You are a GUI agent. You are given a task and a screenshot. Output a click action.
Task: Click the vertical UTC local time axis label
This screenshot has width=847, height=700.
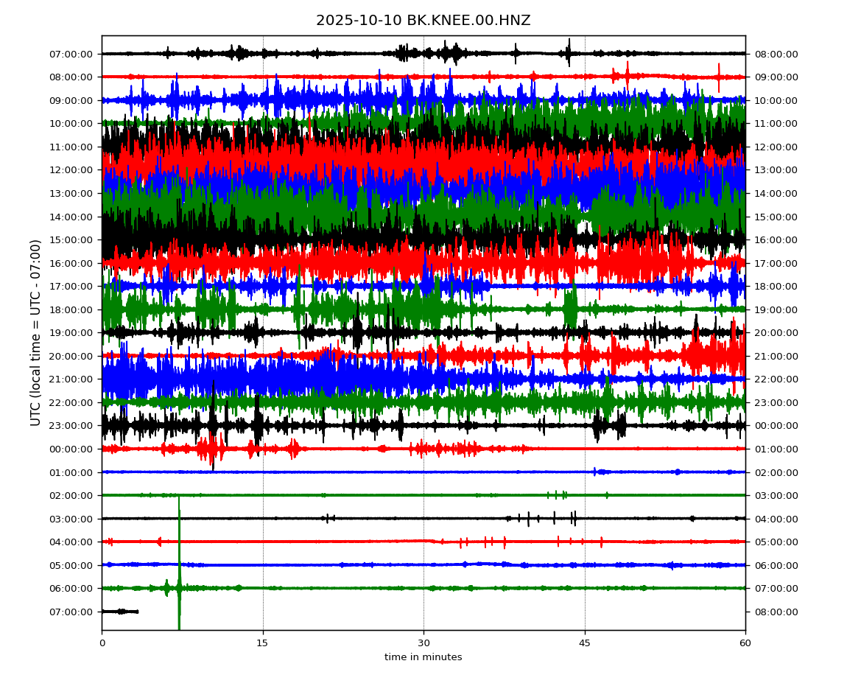pos(35,332)
